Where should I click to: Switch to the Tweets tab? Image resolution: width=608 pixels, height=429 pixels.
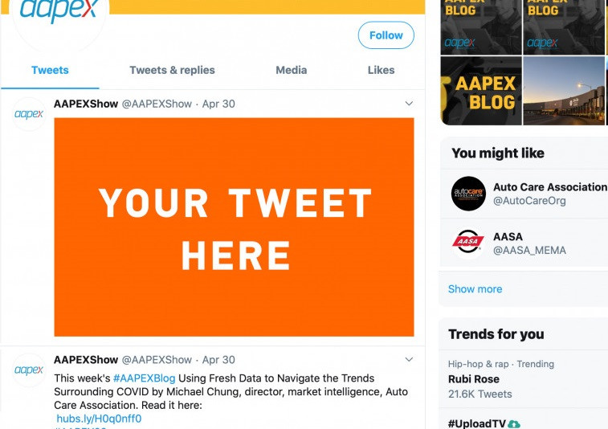click(50, 70)
